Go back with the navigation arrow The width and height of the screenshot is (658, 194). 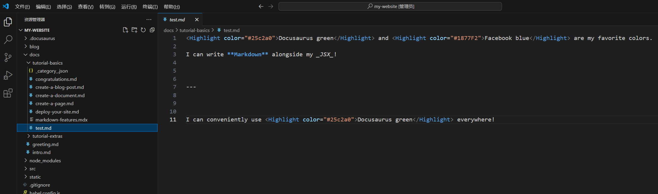261,6
